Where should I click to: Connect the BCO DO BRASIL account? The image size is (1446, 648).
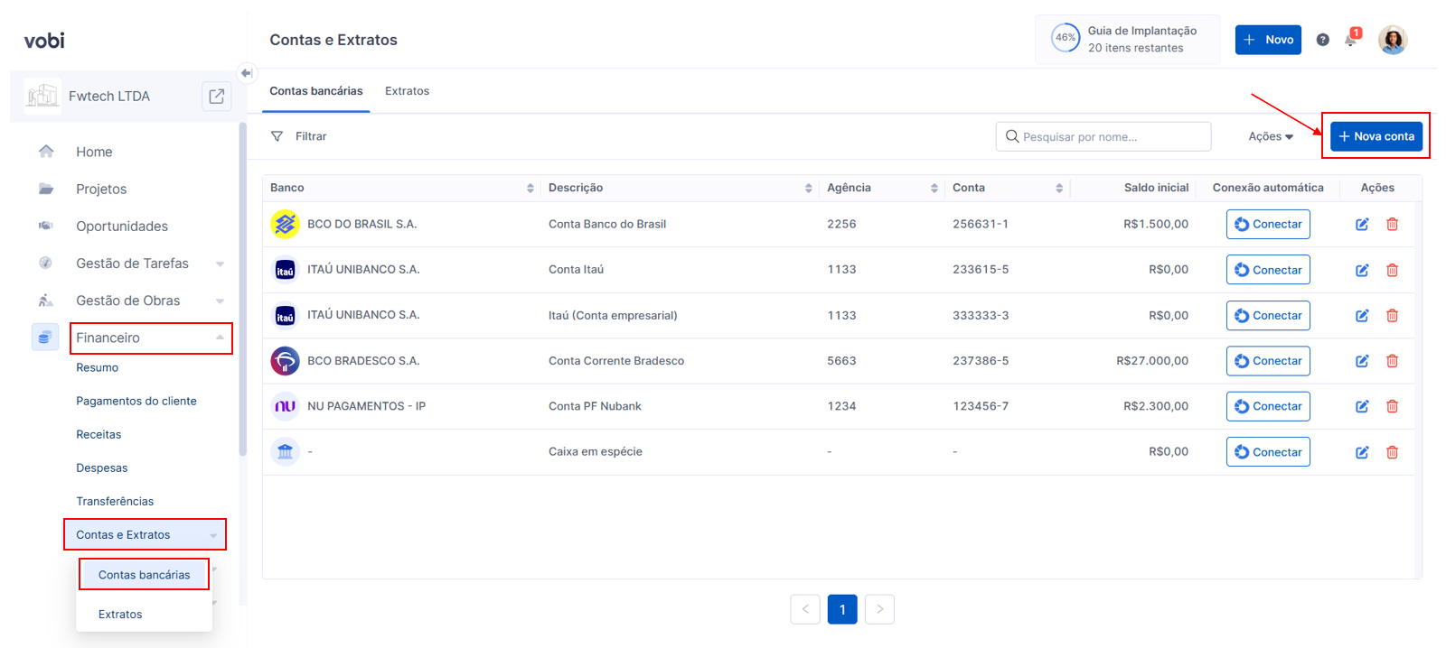[x=1268, y=224]
